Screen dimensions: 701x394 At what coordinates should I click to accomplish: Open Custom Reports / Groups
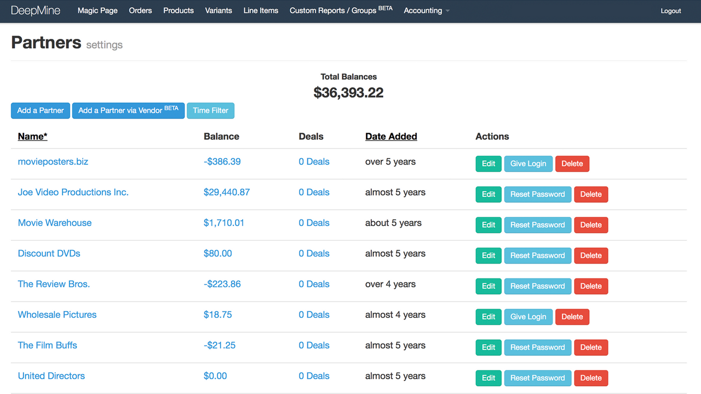point(337,10)
